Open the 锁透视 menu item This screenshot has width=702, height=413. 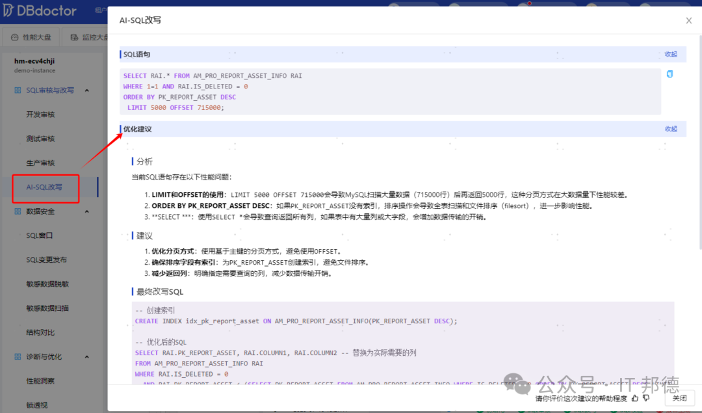[36, 405]
